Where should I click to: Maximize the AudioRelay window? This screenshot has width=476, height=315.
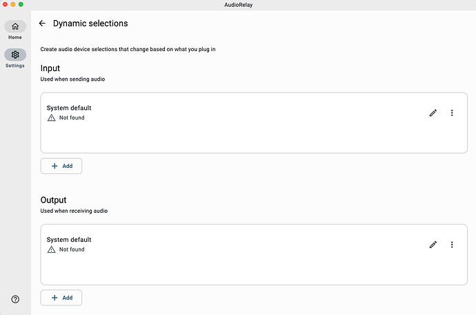pyautogui.click(x=21, y=4)
